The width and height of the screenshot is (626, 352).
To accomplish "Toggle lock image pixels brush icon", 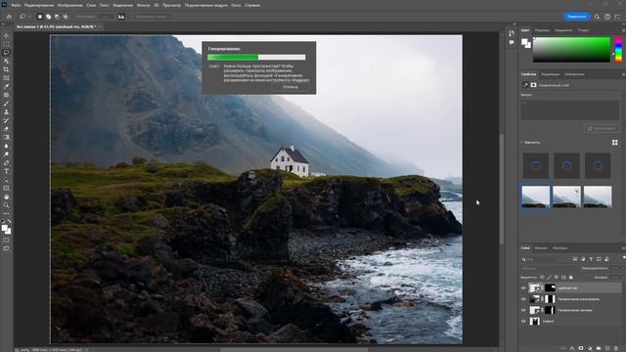I will (x=549, y=277).
